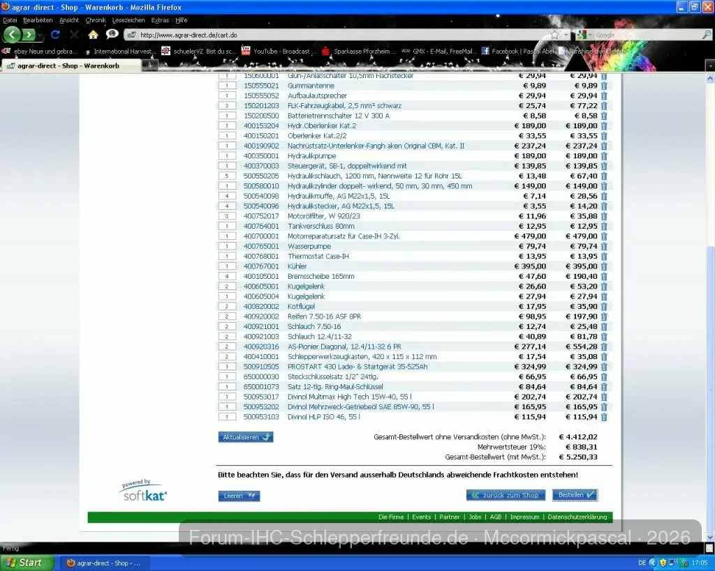The height and width of the screenshot is (571, 715).
Task: Open product link AS-Pionier Diagonal 12.4/11-32
Action: click(x=344, y=347)
